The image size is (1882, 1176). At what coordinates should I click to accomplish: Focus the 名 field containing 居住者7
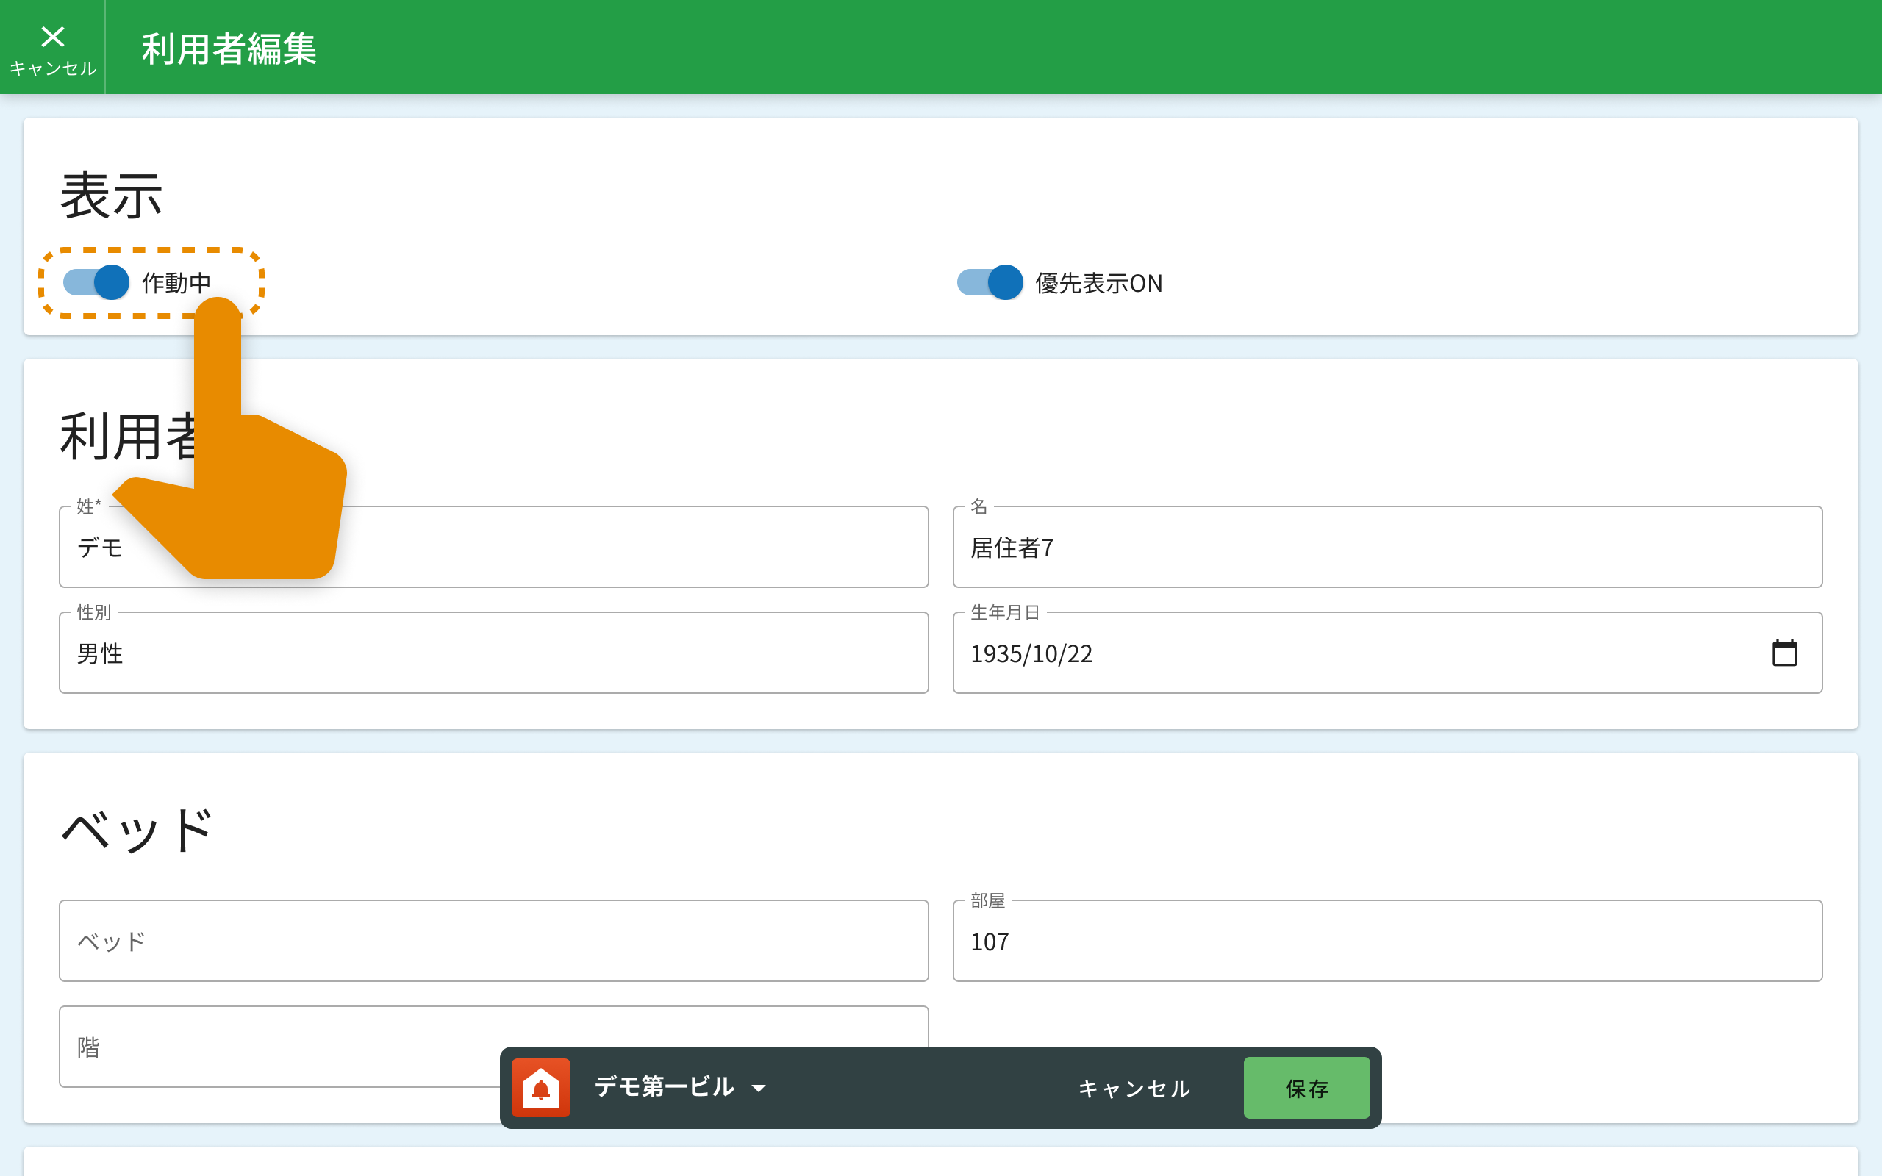[x=1387, y=548]
